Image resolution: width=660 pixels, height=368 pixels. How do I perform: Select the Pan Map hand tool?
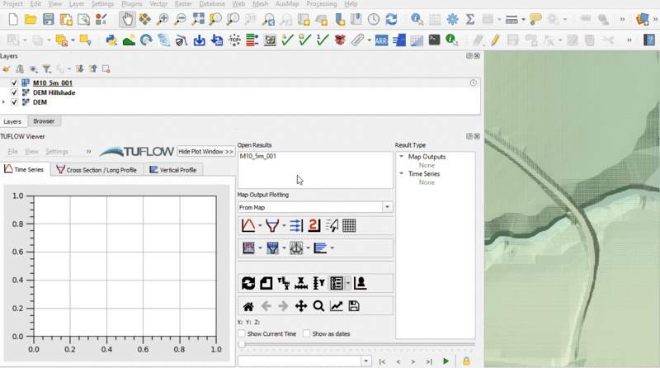[127, 19]
